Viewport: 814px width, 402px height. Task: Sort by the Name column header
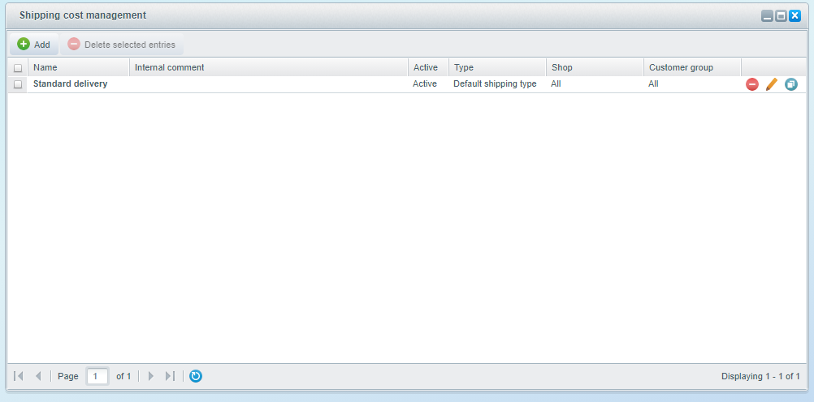coord(78,67)
